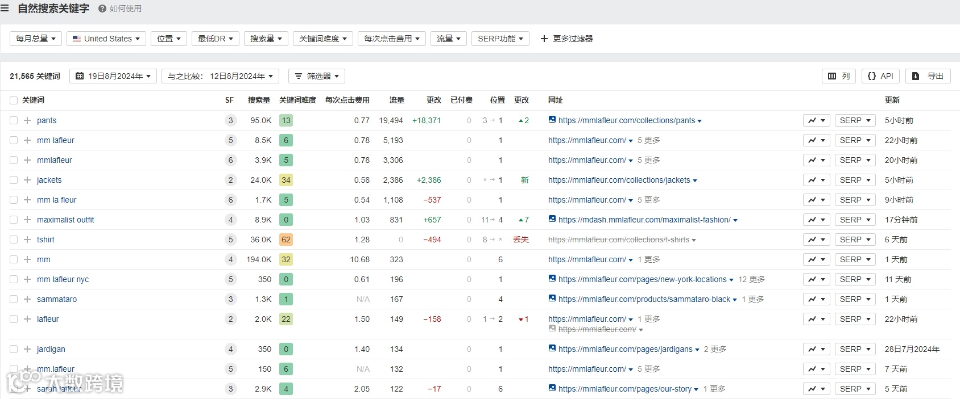Open the 与之比较 comparison date dropdown
Image resolution: width=960 pixels, height=399 pixels.
220,76
